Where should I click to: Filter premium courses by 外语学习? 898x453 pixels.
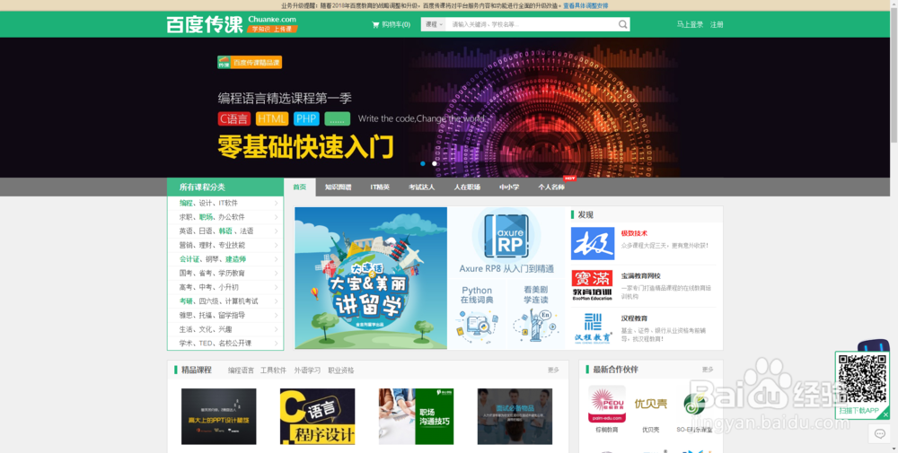click(x=307, y=370)
